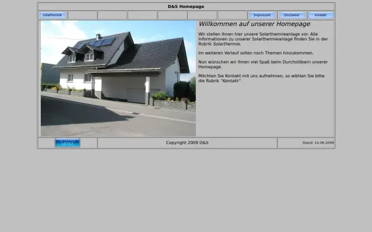Go to the Disclaimer page button
The width and height of the screenshot is (372, 232).
tap(292, 15)
